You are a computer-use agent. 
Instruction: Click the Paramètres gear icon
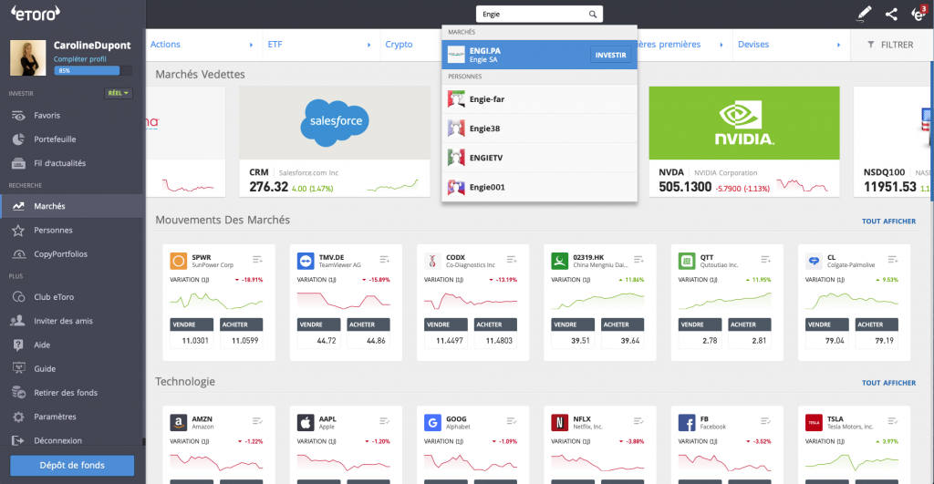pos(18,417)
